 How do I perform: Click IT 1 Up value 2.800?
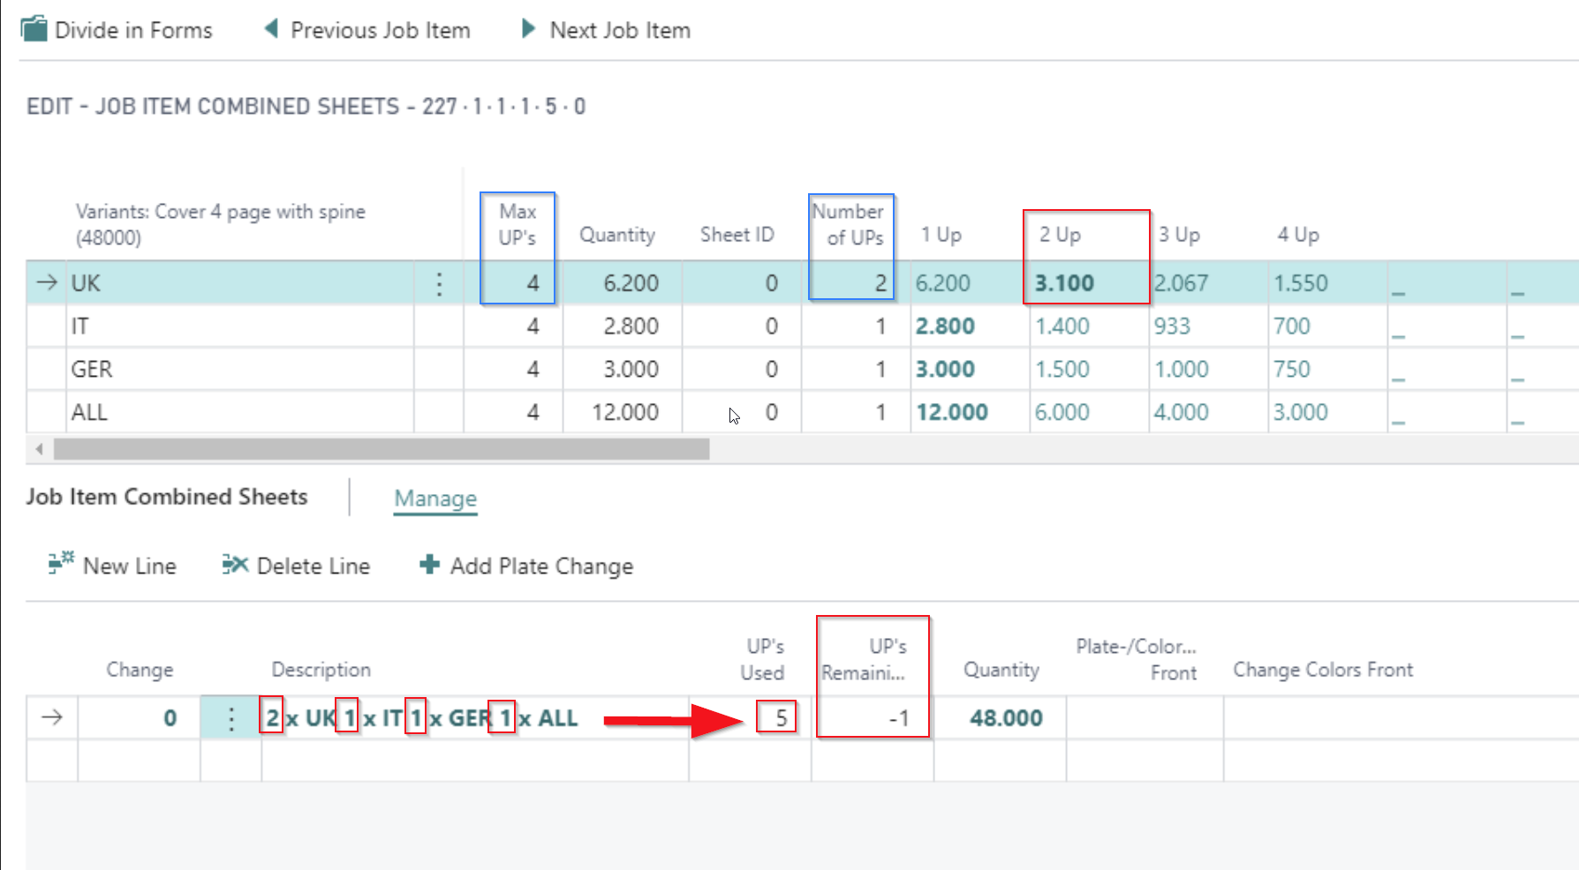point(945,326)
